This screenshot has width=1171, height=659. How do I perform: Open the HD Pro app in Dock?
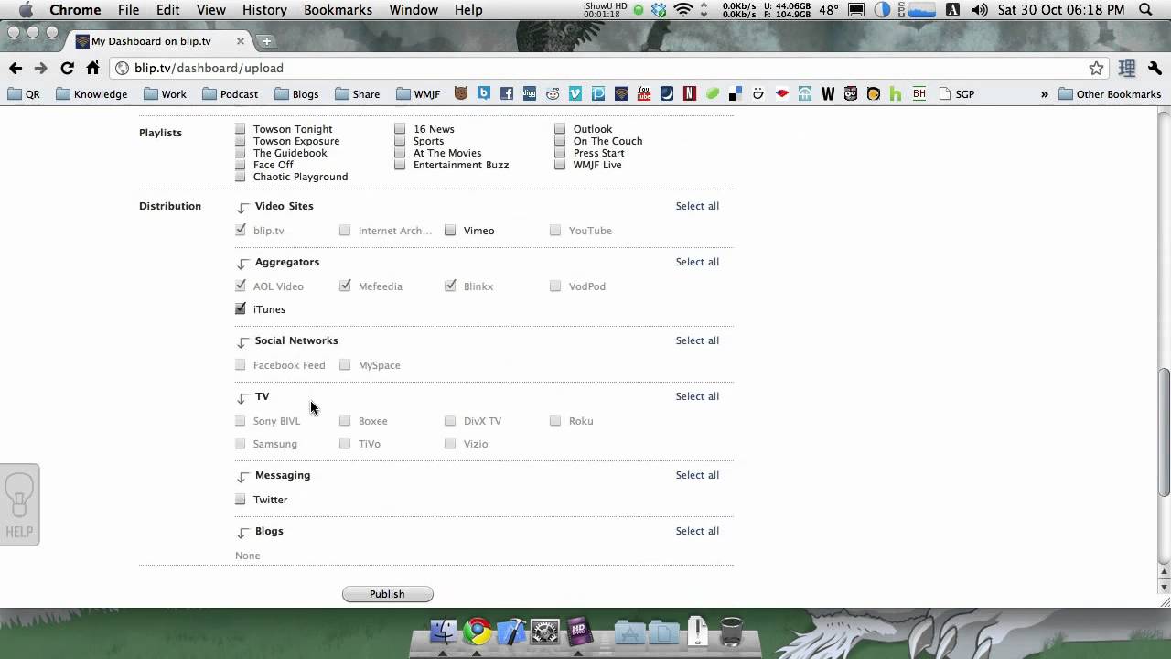(579, 631)
